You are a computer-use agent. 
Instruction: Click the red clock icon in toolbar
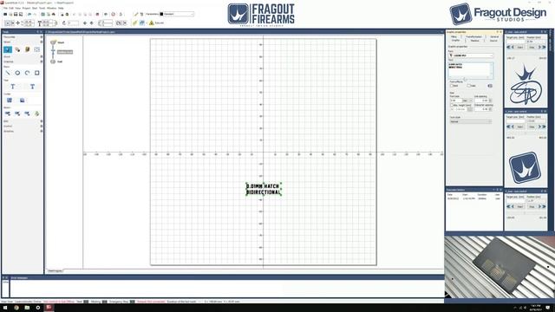[114, 14]
